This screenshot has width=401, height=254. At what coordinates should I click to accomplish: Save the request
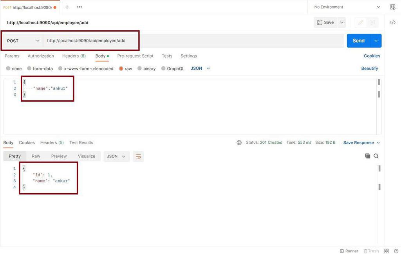tap(325, 22)
